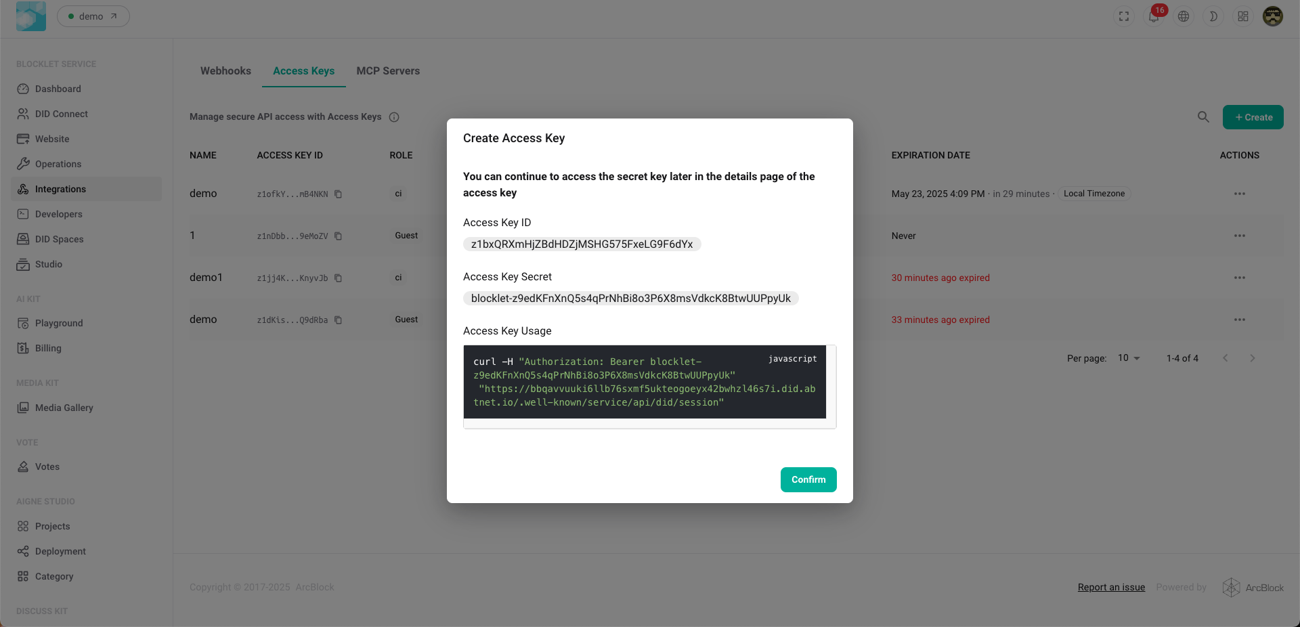Expand the Per page dropdown
Image resolution: width=1300 pixels, height=627 pixels.
pos(1129,358)
